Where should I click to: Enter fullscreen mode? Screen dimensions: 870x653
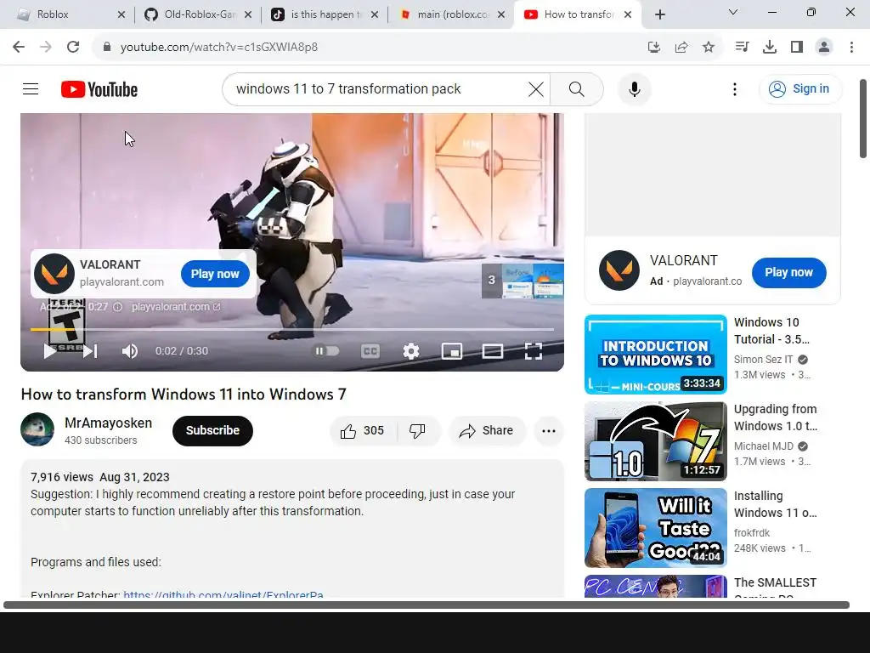(534, 351)
